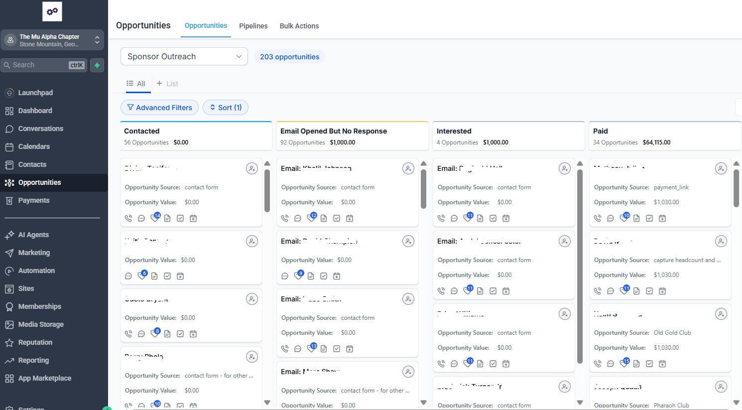Switch to the Bulk Actions tab

[x=299, y=26]
